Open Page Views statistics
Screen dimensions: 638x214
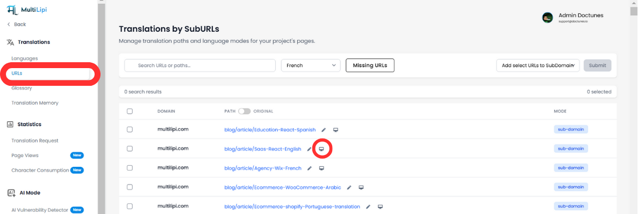[25, 156]
